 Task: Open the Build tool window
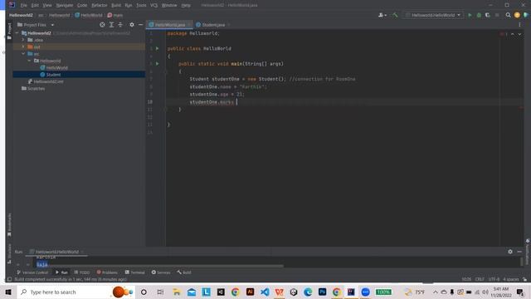(184, 272)
